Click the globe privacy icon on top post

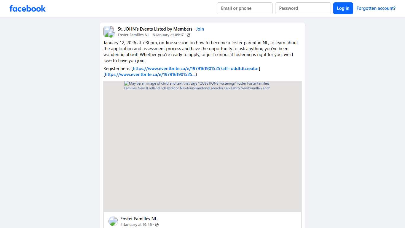click(x=189, y=35)
